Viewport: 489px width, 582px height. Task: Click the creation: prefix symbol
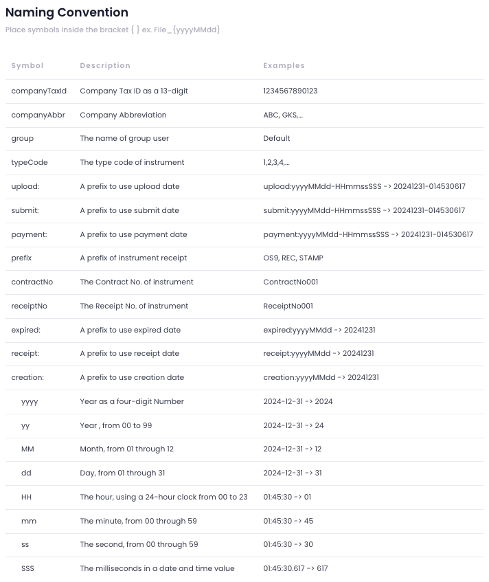tap(27, 377)
